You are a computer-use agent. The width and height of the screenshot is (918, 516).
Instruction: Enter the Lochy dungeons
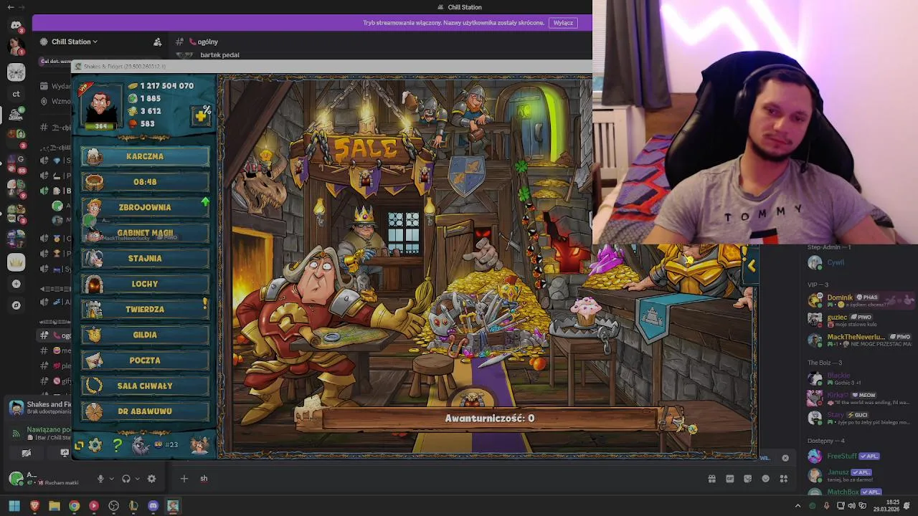(145, 284)
